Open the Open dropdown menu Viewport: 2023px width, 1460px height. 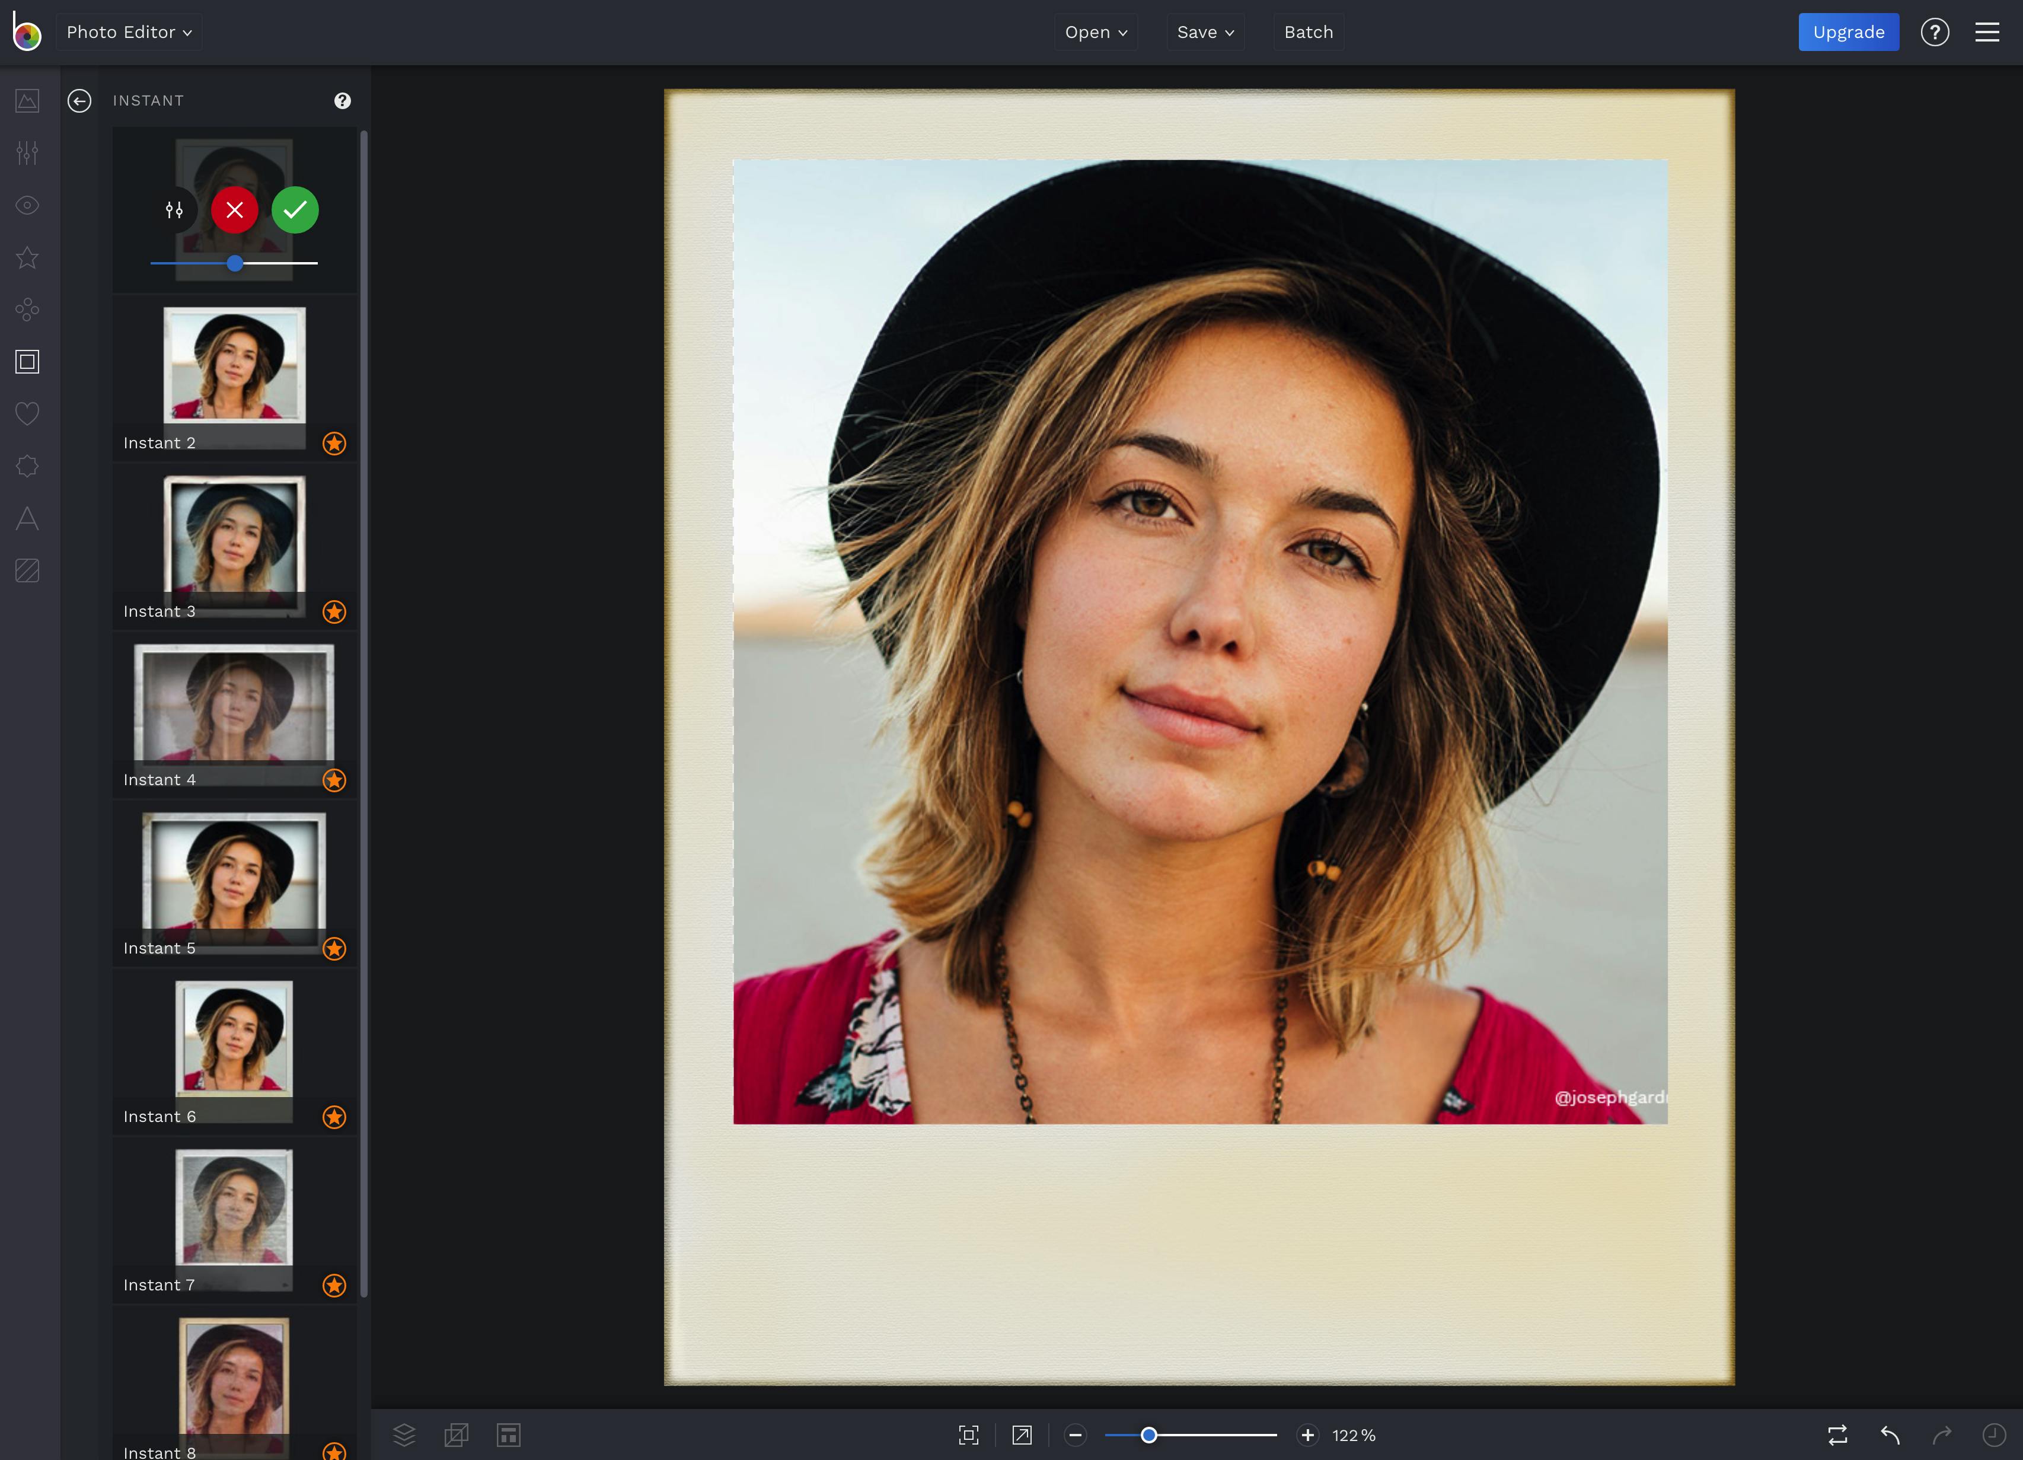1095,32
